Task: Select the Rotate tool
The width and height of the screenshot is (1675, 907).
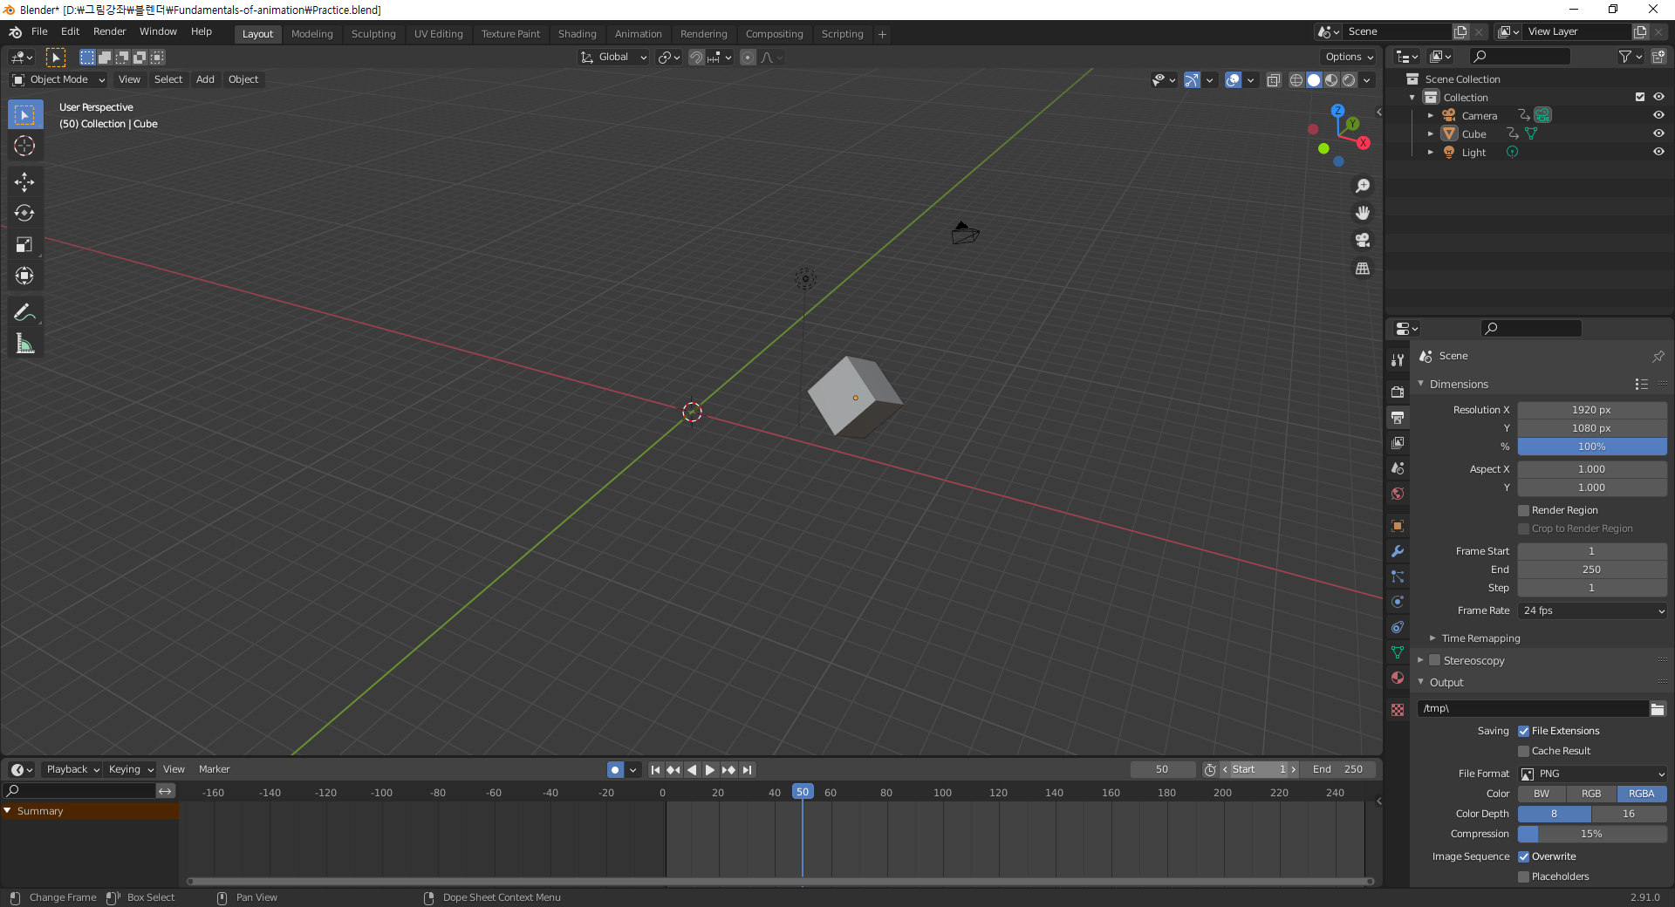Action: (24, 213)
